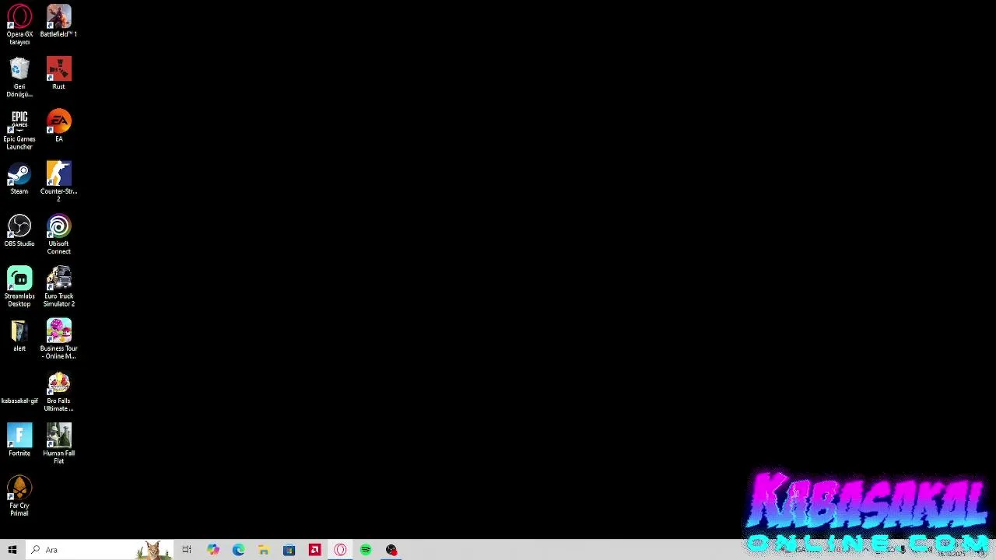
Task: Select the Human Fall Flat desktop icon
Action: [x=58, y=443]
